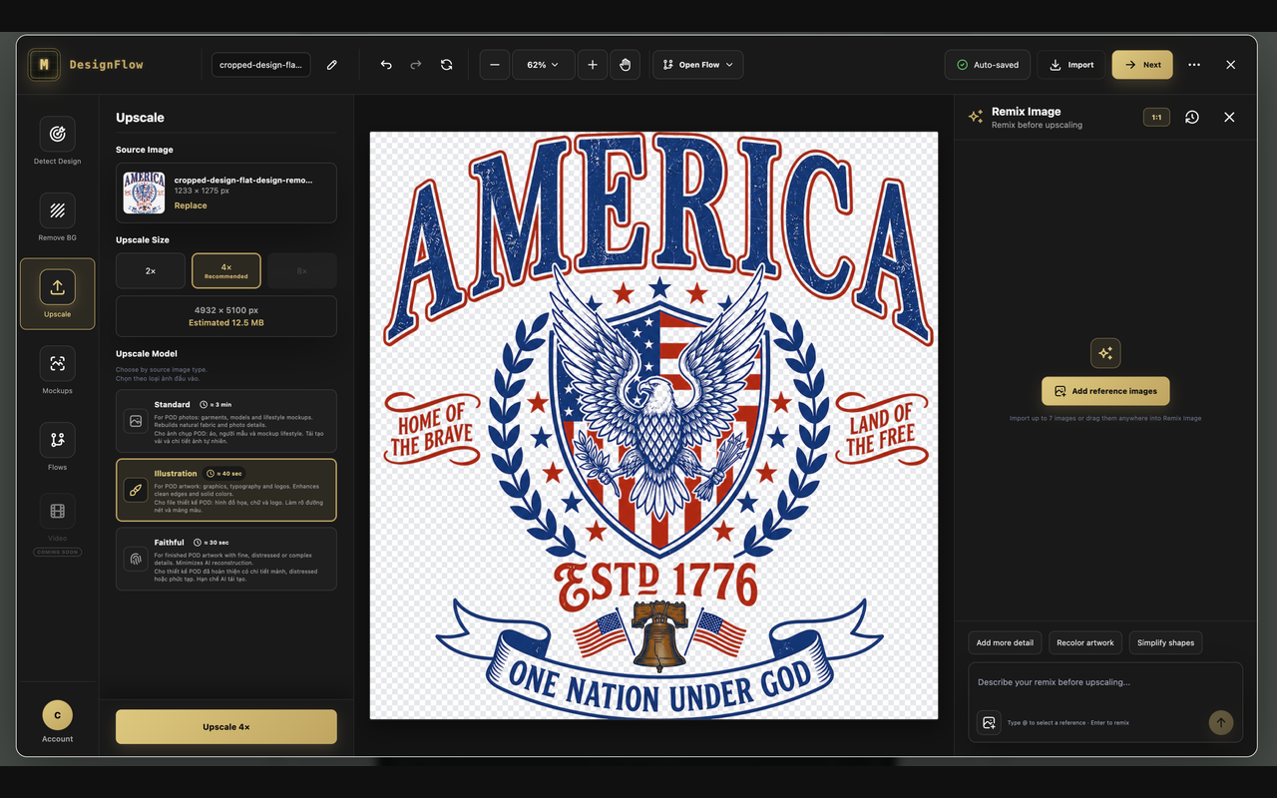Toggle the 1:1 aspect ratio badge

point(1156,117)
